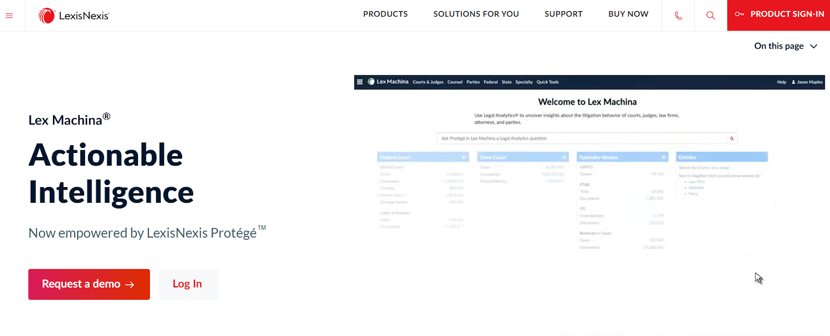Open the SUPPORT menu

[x=563, y=14]
